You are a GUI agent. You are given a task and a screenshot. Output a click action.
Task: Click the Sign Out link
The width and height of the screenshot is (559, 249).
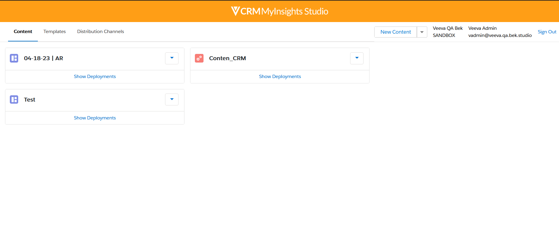click(547, 32)
